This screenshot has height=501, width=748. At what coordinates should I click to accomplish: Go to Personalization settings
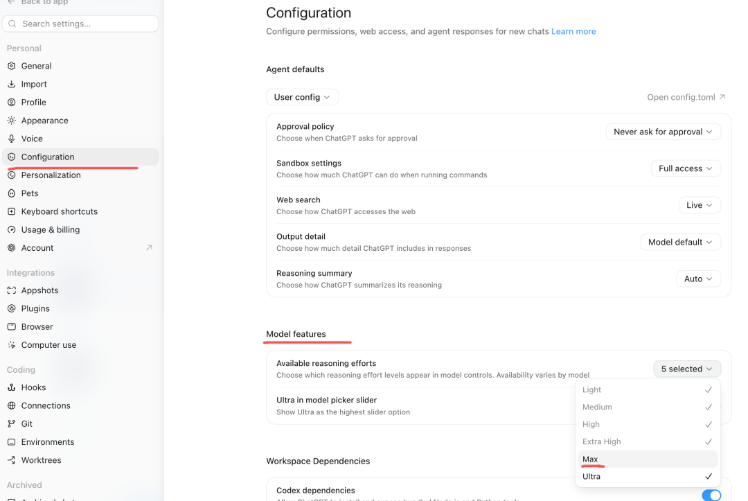coord(80,175)
